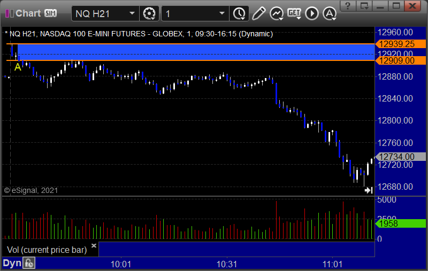This screenshot has height=271, width=428.
Task: Click the 5000 volume axis label
Action: click(x=386, y=200)
